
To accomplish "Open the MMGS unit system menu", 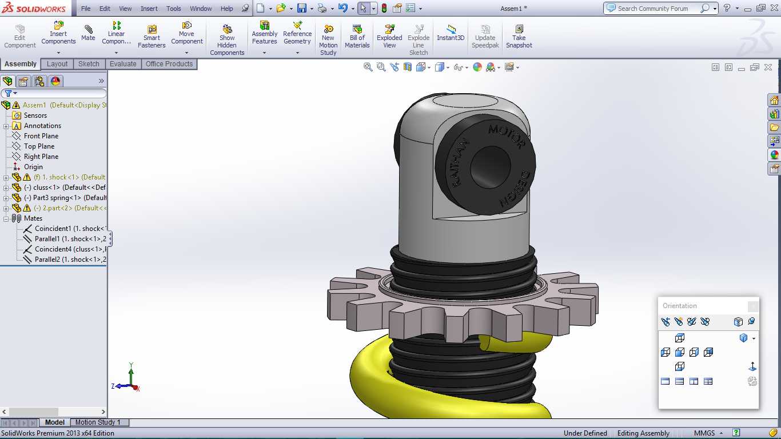I will point(708,433).
